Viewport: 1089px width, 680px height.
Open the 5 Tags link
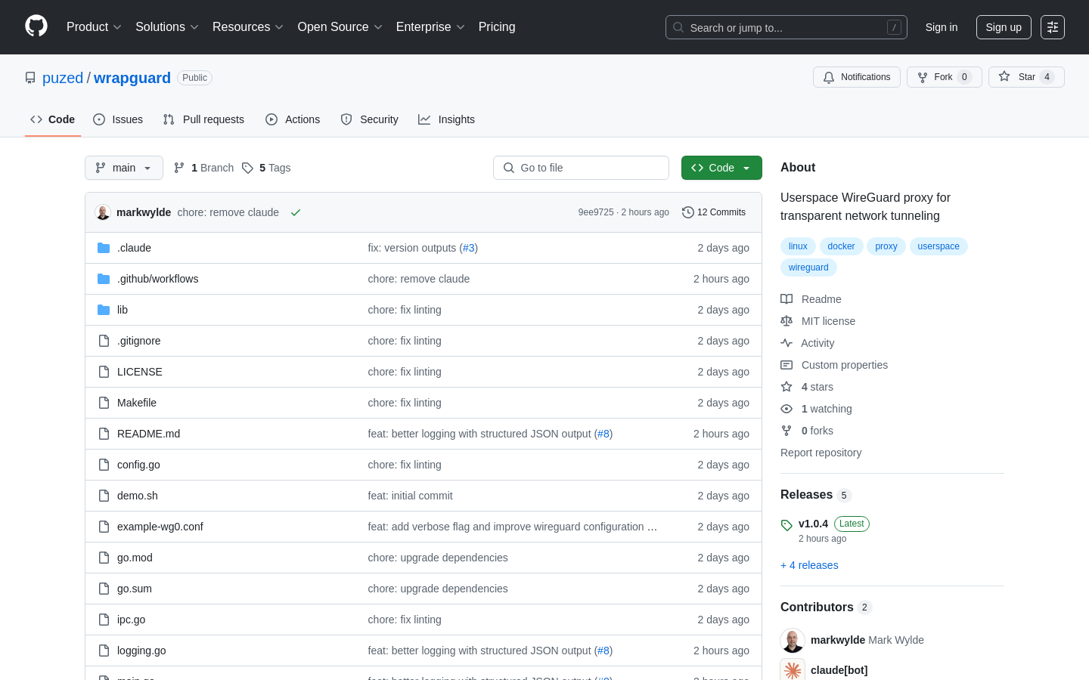266,168
